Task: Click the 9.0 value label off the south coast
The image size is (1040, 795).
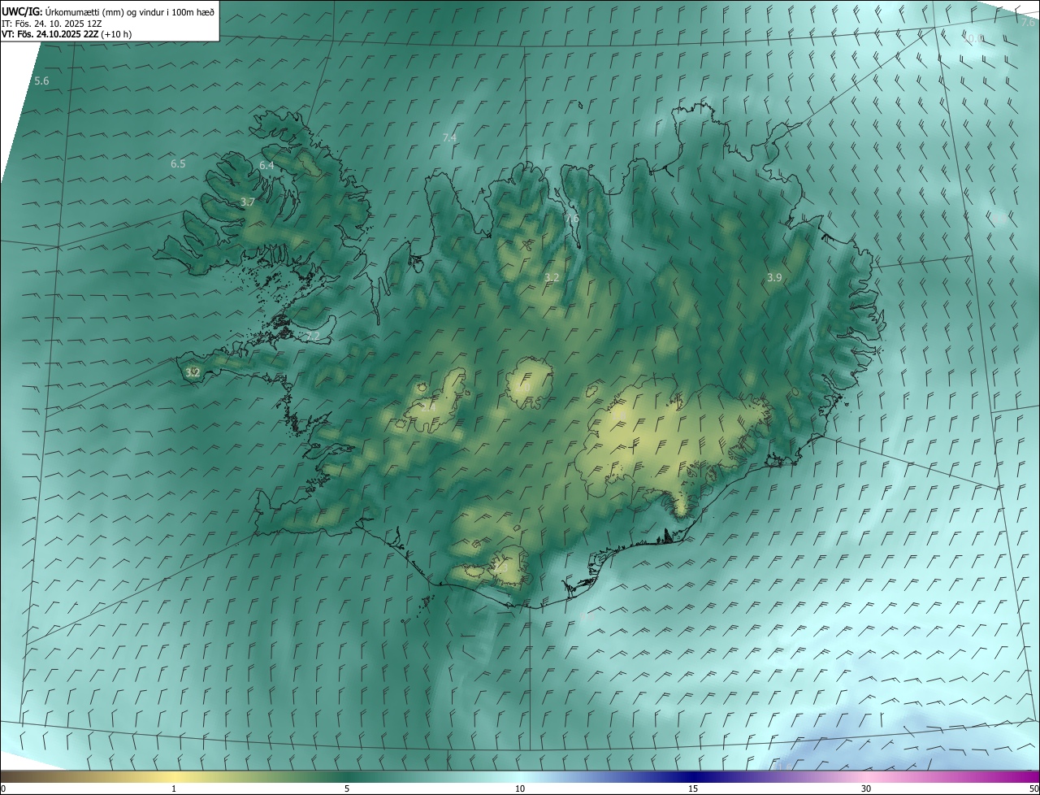Action: pyautogui.click(x=587, y=619)
